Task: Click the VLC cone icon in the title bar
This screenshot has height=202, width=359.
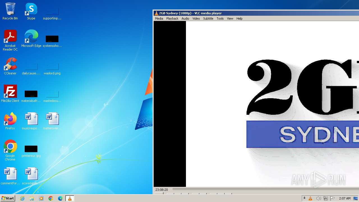Action: pos(156,13)
